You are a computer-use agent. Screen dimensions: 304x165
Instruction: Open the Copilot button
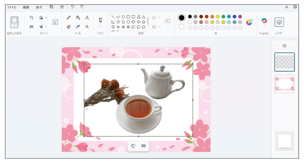point(264,20)
